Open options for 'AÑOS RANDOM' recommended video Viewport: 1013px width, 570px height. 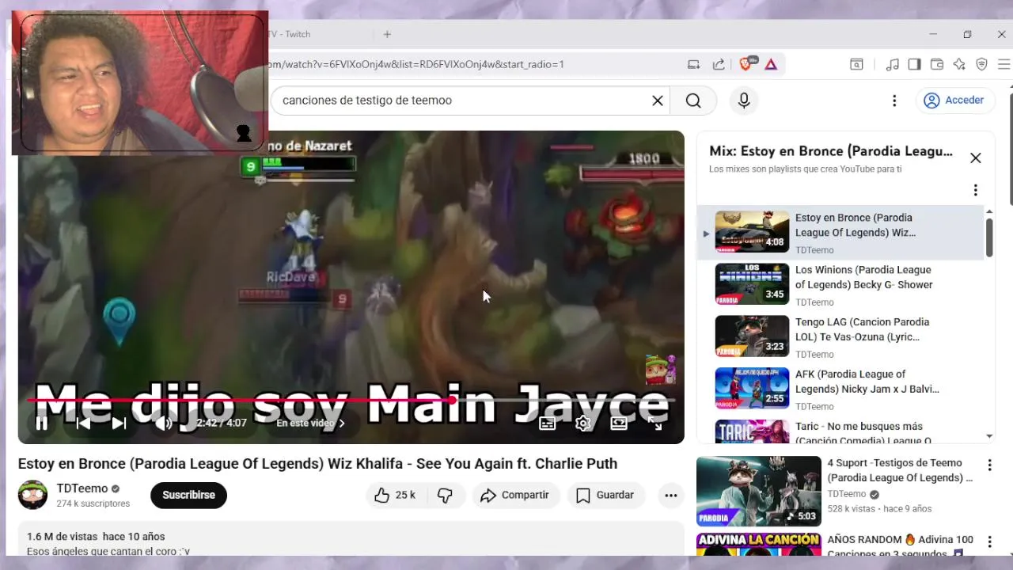pos(989,542)
